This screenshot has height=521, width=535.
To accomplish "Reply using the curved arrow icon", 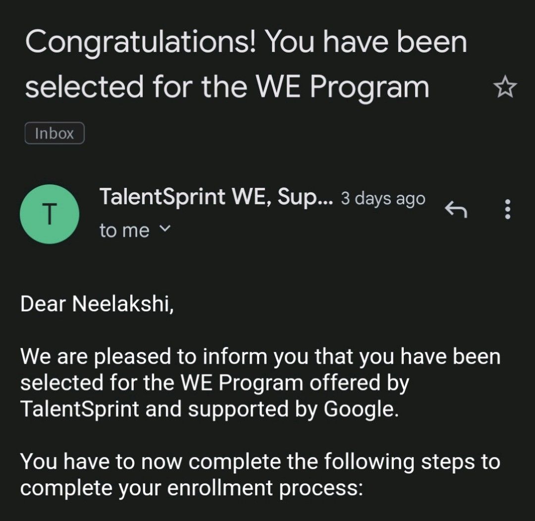I will click(456, 209).
